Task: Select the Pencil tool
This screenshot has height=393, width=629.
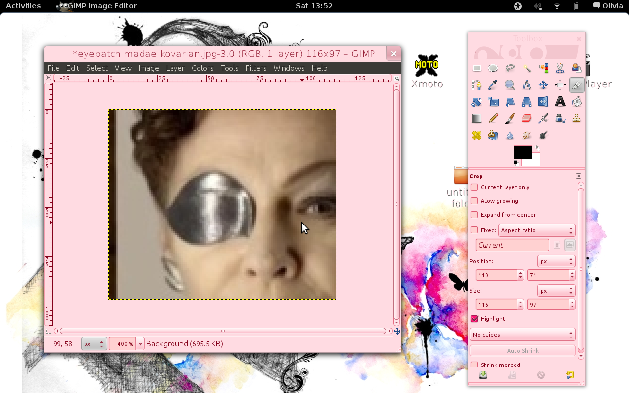Action: [x=493, y=118]
